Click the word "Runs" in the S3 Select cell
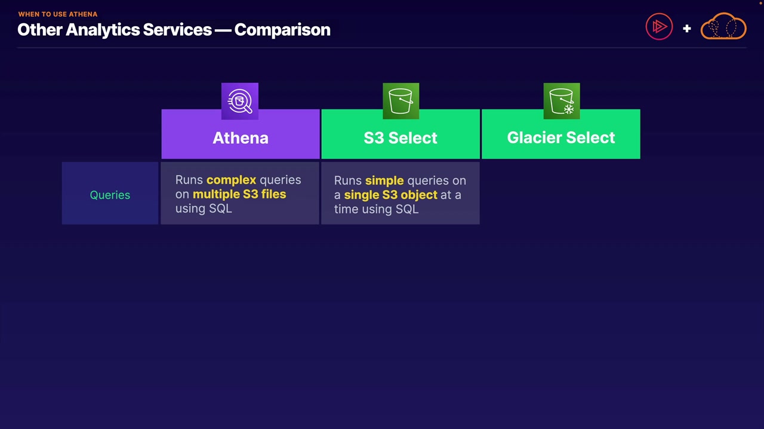The width and height of the screenshot is (764, 429). 348,181
